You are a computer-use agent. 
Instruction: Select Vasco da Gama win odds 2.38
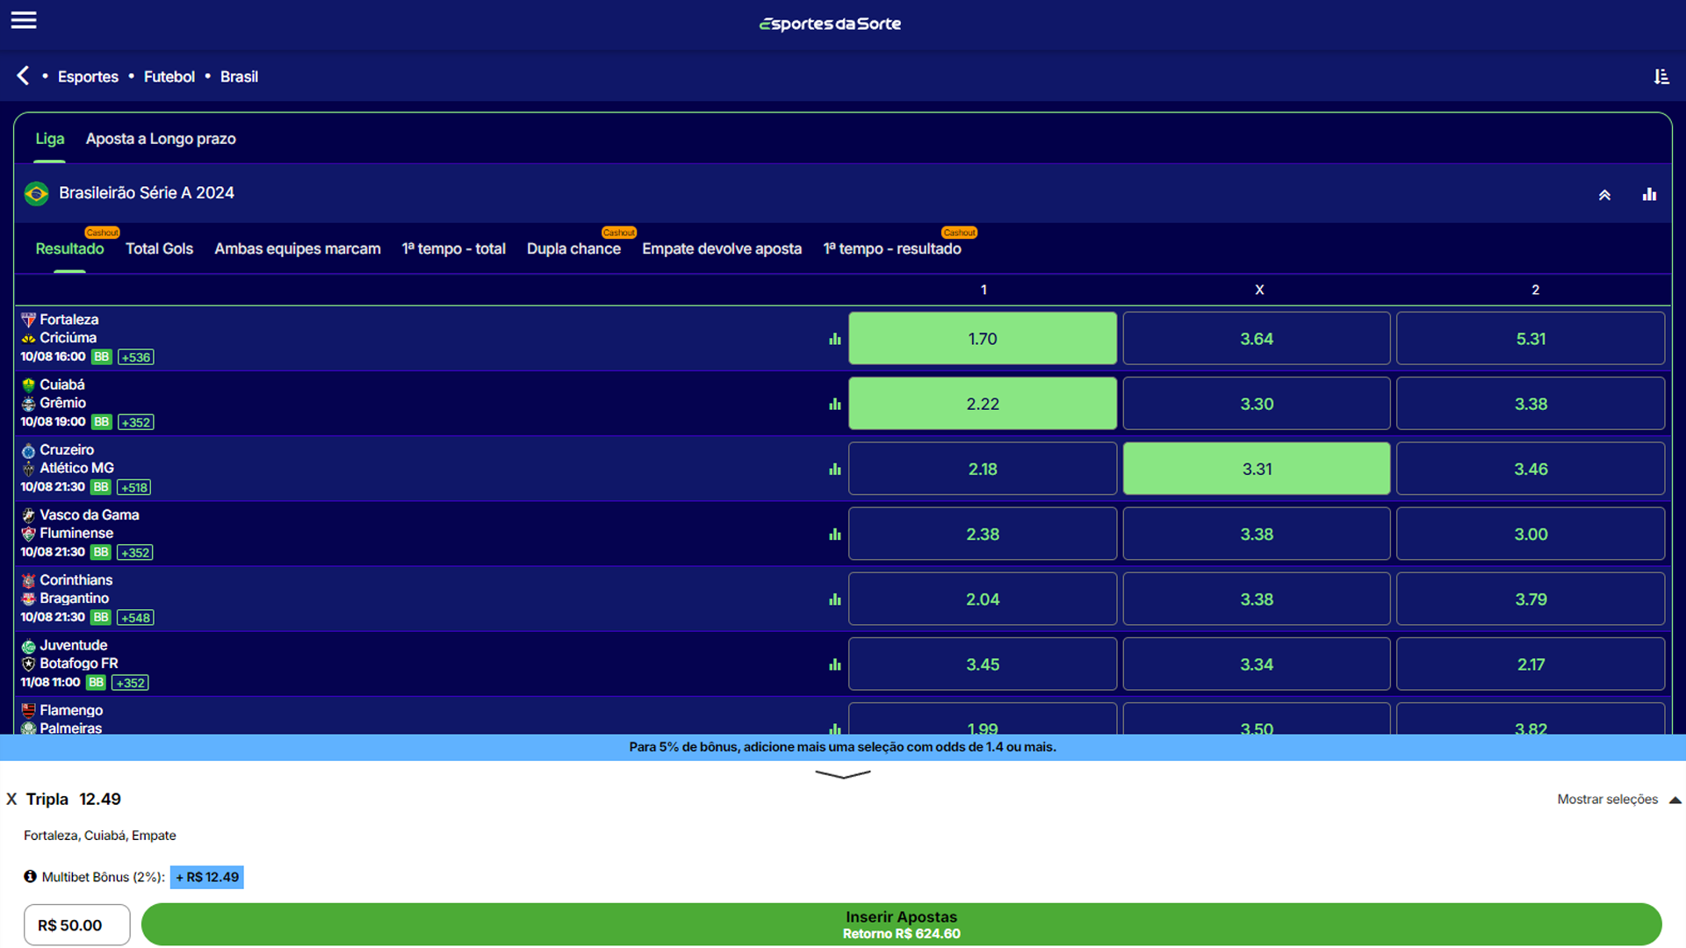[983, 533]
